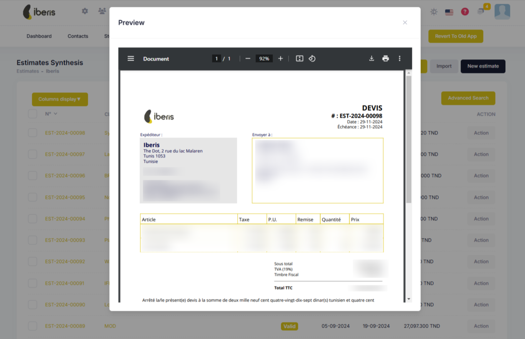This screenshot has width=525, height=339.
Task: Open the MOD client link
Action: (110, 326)
